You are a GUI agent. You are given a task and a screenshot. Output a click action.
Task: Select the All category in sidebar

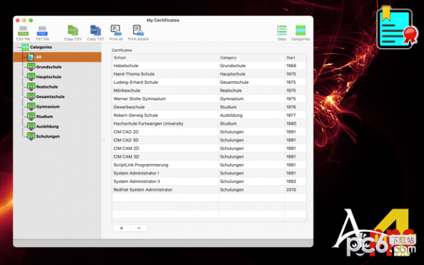pyautogui.click(x=57, y=57)
